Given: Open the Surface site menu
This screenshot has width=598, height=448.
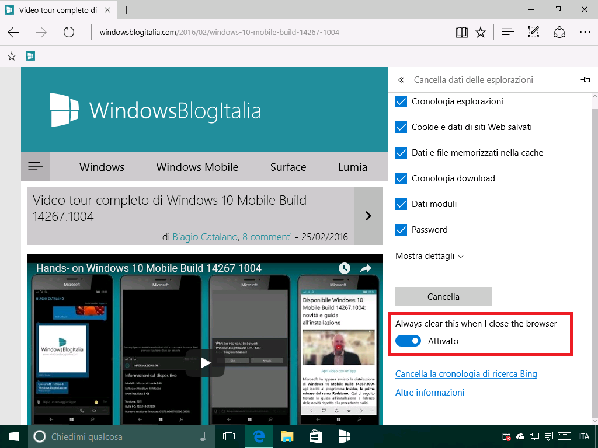Looking at the screenshot, I should coord(288,167).
